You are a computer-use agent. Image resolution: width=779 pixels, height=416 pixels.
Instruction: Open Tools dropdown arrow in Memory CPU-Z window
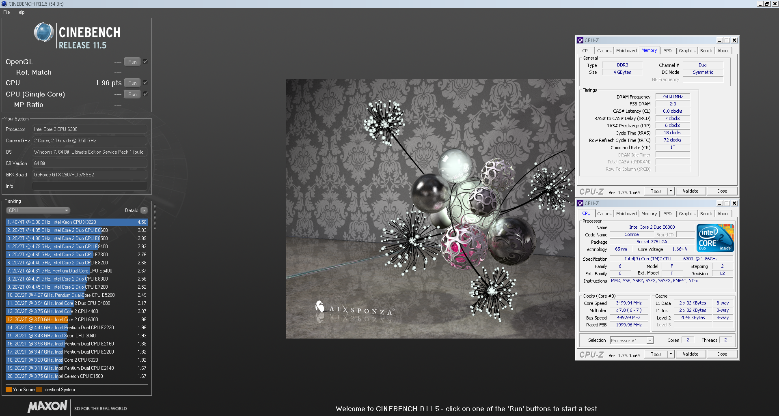[671, 191]
